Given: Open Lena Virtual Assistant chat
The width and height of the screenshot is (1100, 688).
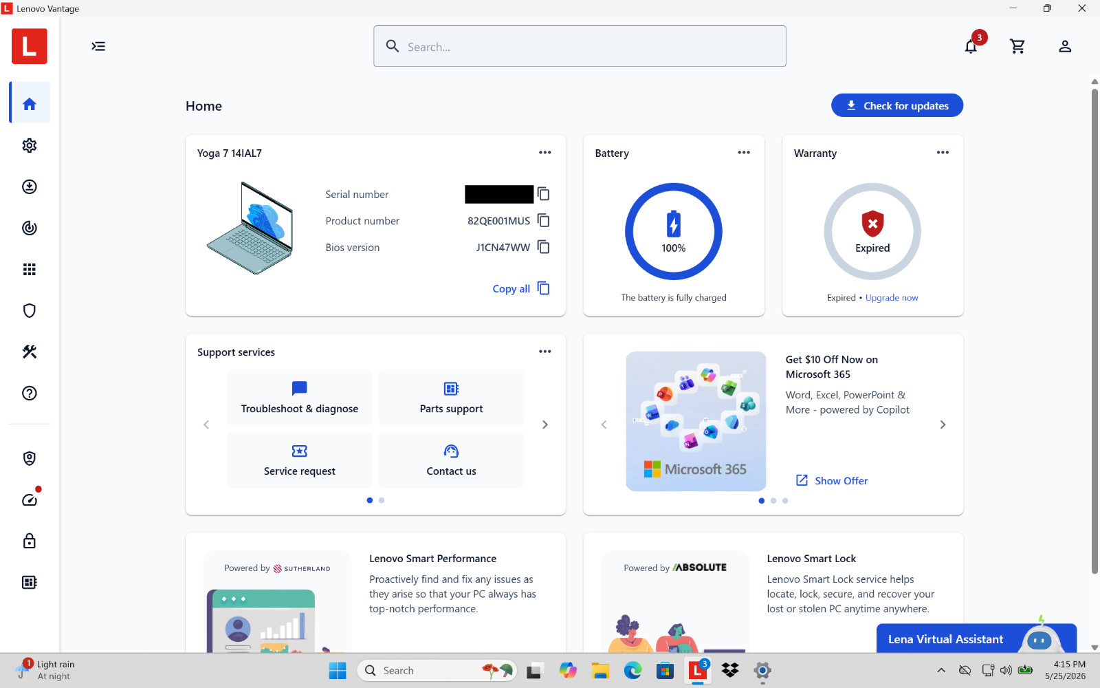Looking at the screenshot, I should pyautogui.click(x=976, y=638).
